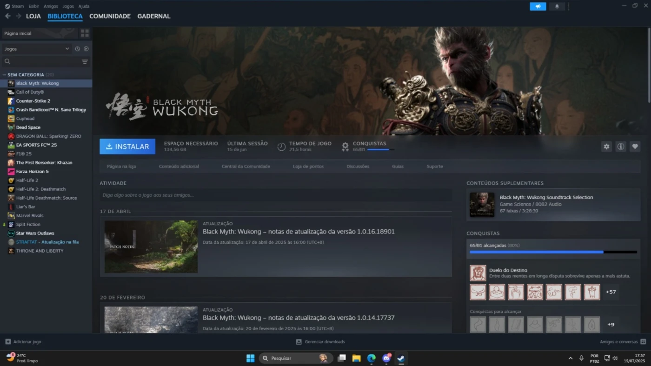The image size is (651, 366).
Task: Open version 1.0.14.17737 update notes title
Action: point(299,318)
